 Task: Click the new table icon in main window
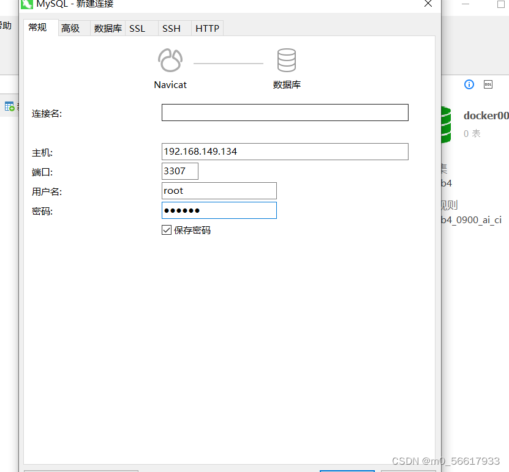point(9,106)
